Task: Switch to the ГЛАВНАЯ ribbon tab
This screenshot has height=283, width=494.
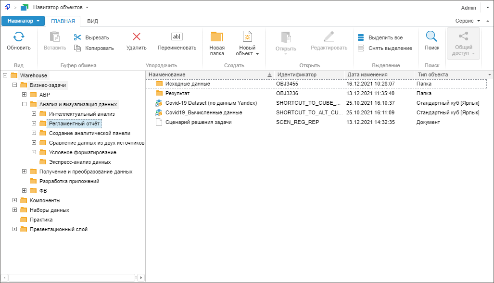Action: 63,21
